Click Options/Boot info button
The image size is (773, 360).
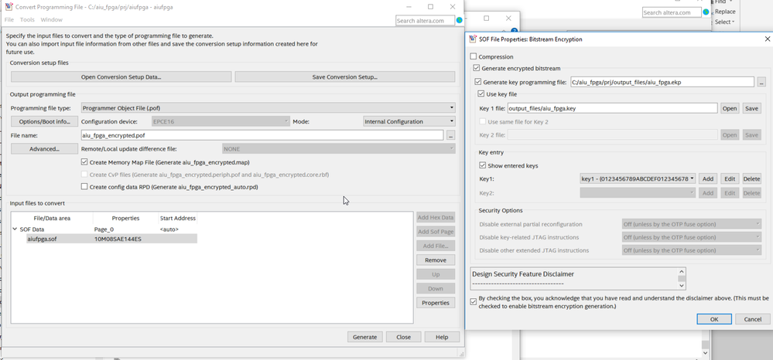44,121
